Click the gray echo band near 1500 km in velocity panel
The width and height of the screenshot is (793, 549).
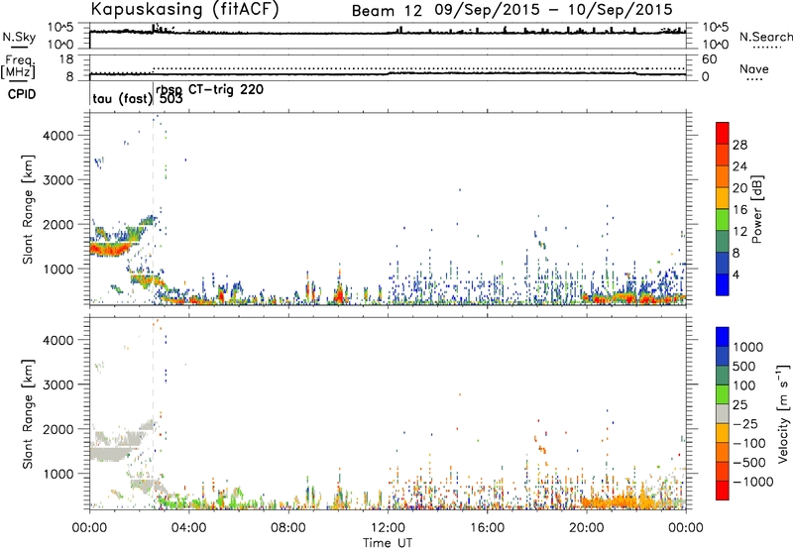click(110, 454)
